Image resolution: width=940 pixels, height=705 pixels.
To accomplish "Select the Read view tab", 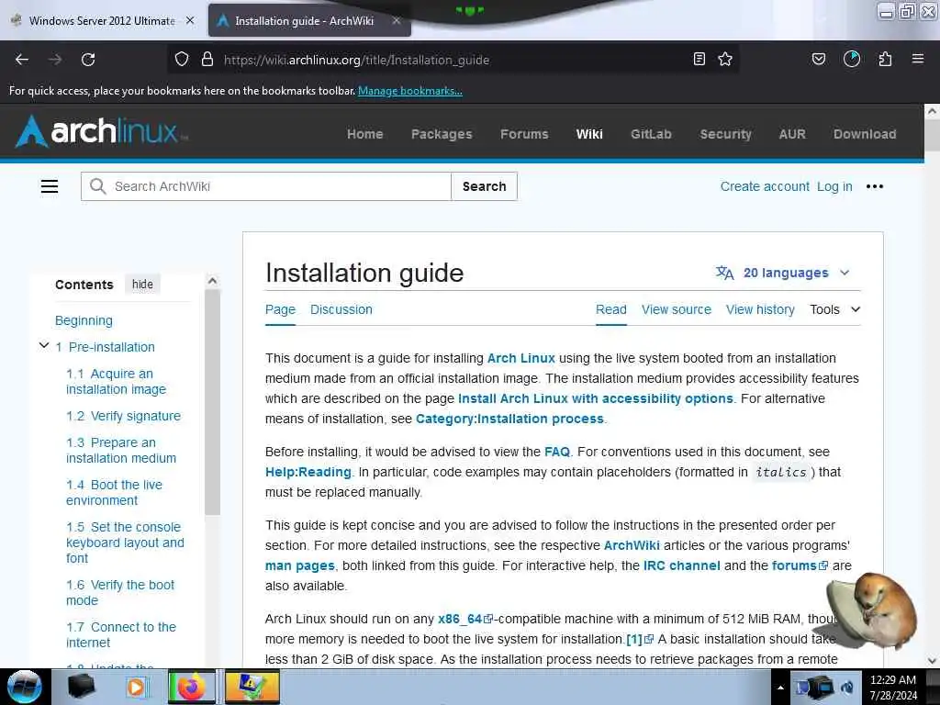I will (x=610, y=309).
